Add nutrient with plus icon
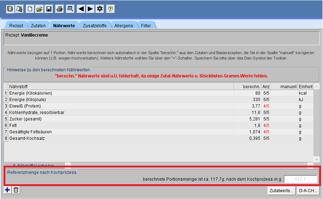323x199 pixels. coord(8,190)
